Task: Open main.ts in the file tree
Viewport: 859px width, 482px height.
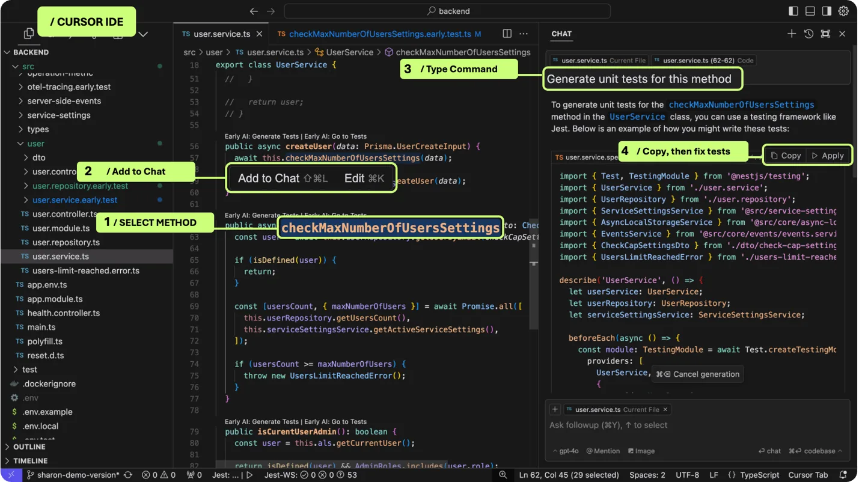Action: (x=41, y=327)
